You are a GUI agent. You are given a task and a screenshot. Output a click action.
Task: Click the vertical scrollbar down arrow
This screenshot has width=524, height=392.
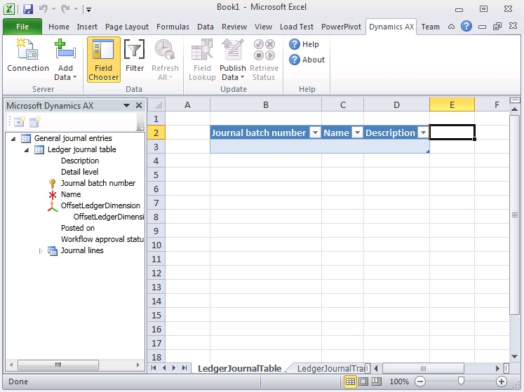[515, 356]
